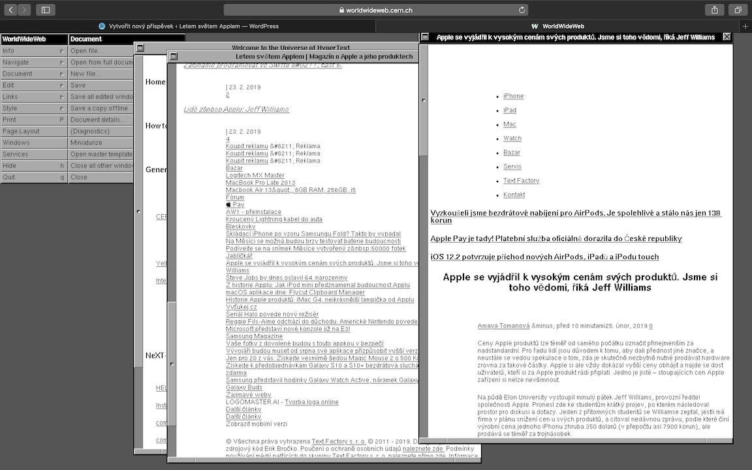Open the iPhone navigation link

click(x=513, y=97)
